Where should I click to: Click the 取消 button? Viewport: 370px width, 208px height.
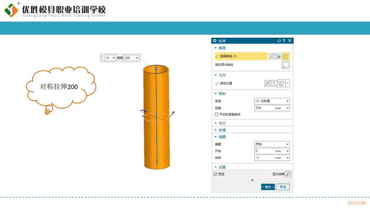tap(283, 187)
